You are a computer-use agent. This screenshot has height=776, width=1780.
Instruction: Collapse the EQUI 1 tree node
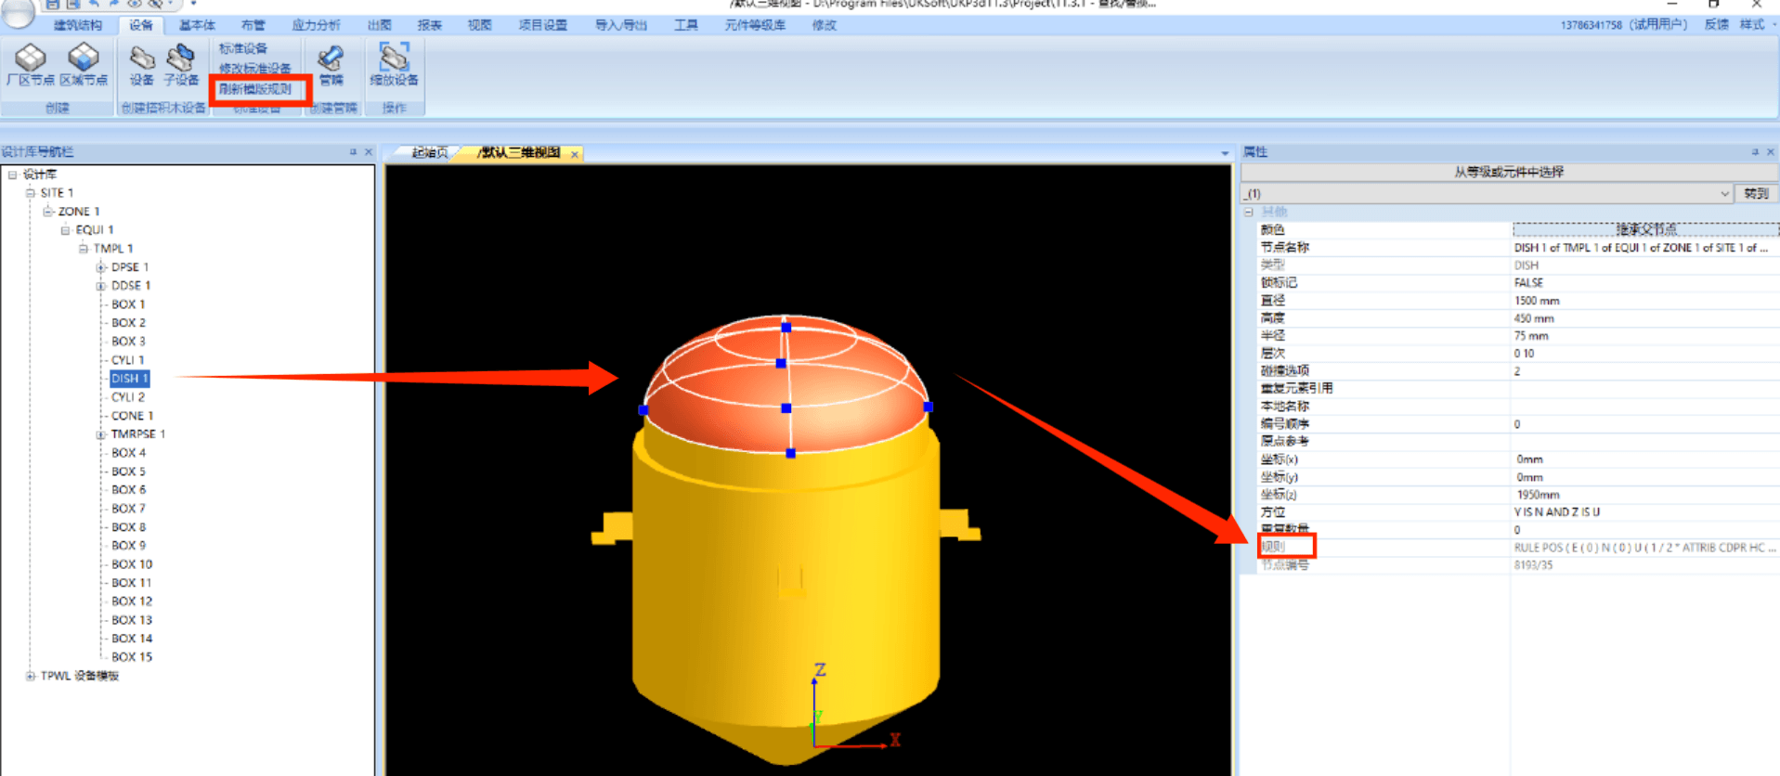(x=65, y=230)
